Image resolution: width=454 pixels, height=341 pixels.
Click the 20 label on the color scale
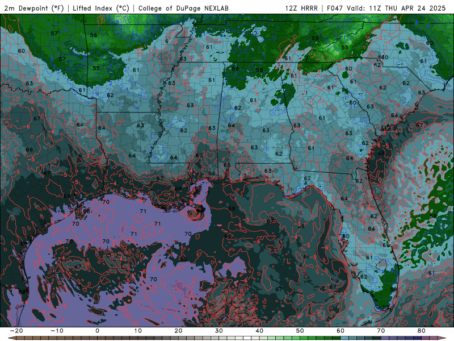178,331
